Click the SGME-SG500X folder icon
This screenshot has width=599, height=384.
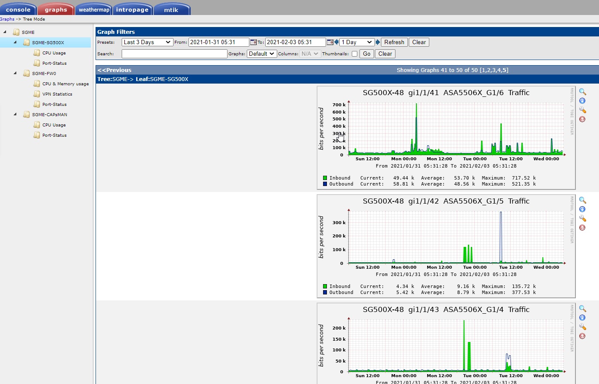tap(27, 42)
